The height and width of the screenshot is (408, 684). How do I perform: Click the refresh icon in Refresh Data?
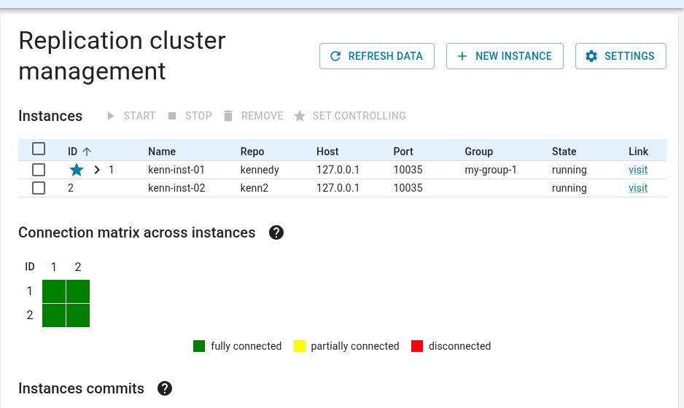tap(335, 56)
